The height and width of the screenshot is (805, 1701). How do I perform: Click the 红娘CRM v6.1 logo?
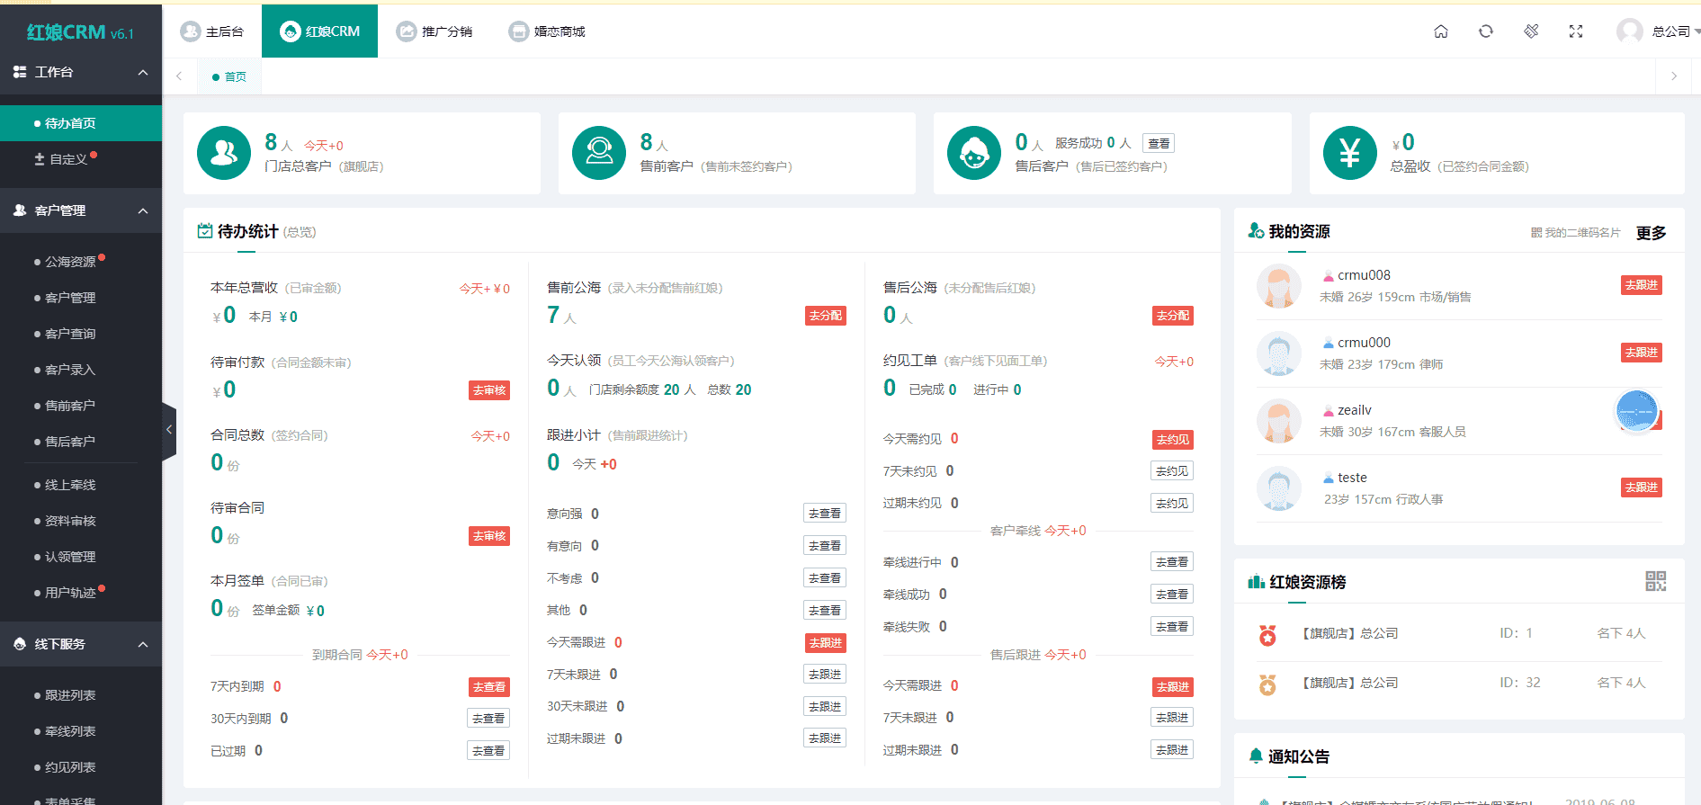coord(80,32)
